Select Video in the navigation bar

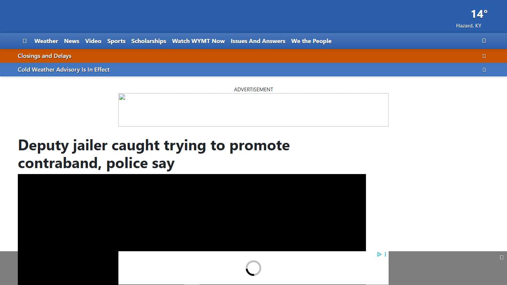tap(93, 41)
